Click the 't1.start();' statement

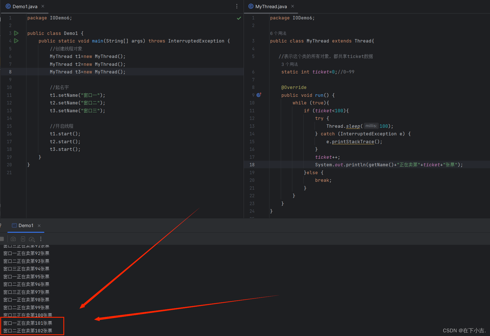click(65, 134)
